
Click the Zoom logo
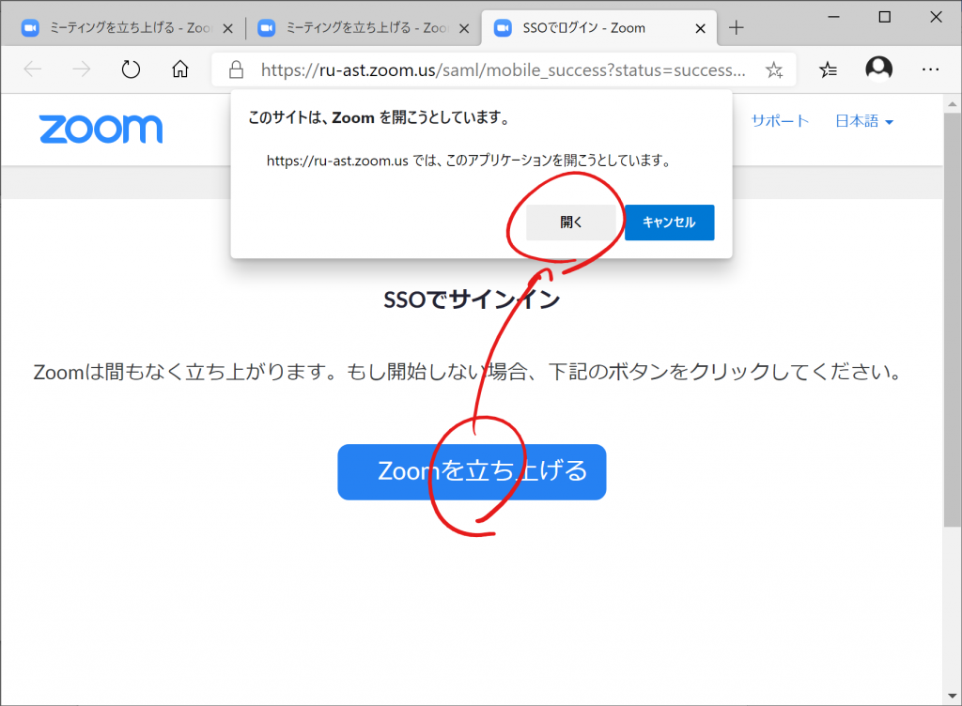point(101,129)
